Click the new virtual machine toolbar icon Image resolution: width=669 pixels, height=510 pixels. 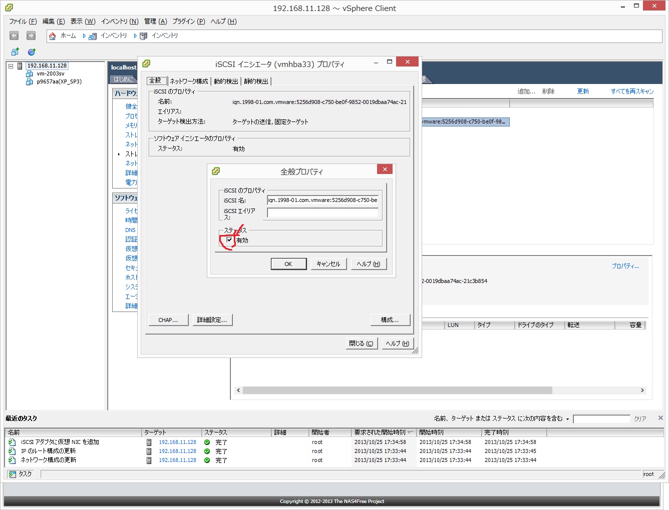click(x=15, y=52)
